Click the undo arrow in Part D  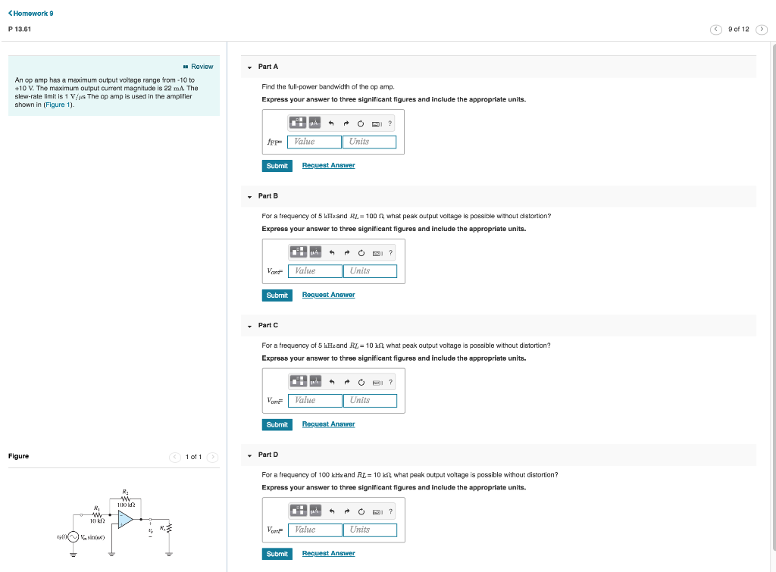(331, 511)
